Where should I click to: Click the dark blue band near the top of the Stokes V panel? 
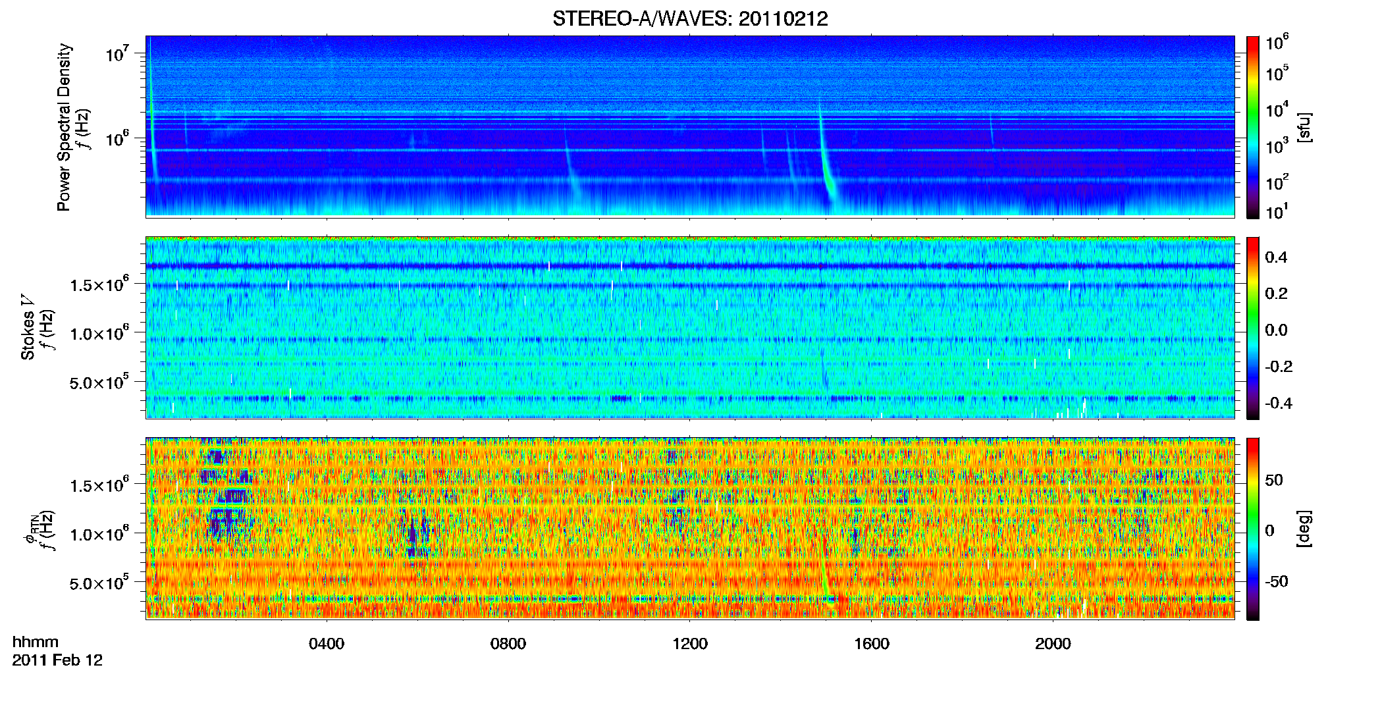pyautogui.click(x=690, y=266)
